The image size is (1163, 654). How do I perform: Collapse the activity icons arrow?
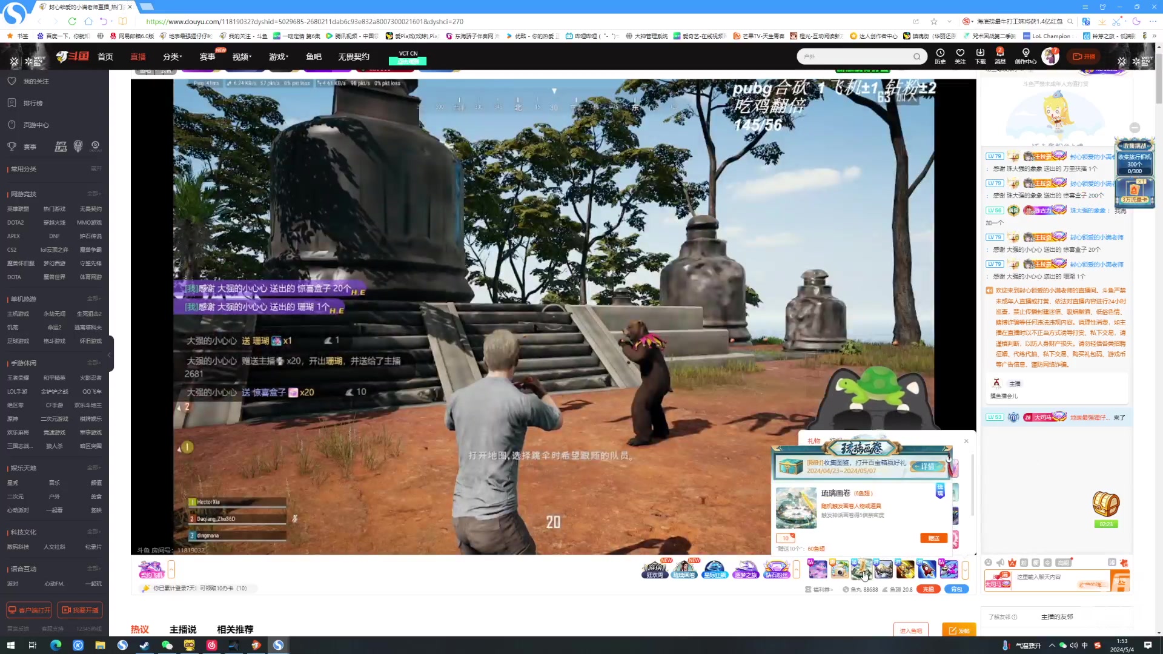coord(797,569)
